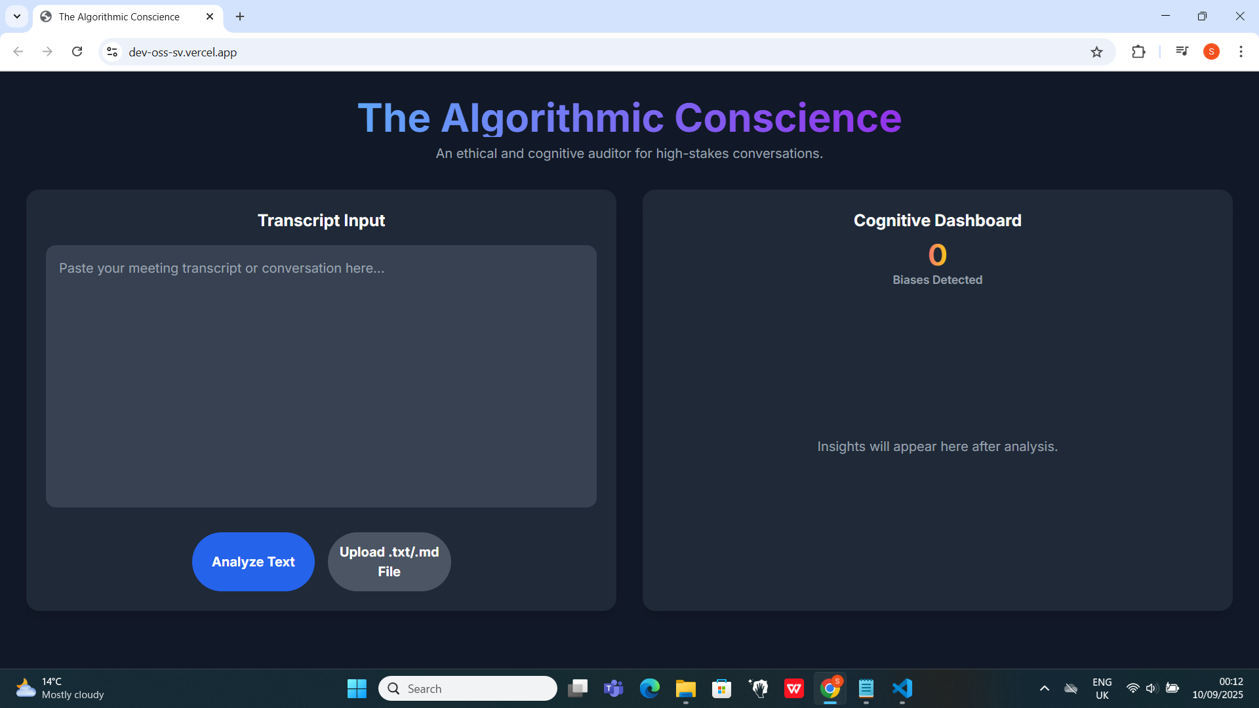Open the media controls icon in toolbar
Screen dimensions: 1259x708
click(x=1182, y=52)
